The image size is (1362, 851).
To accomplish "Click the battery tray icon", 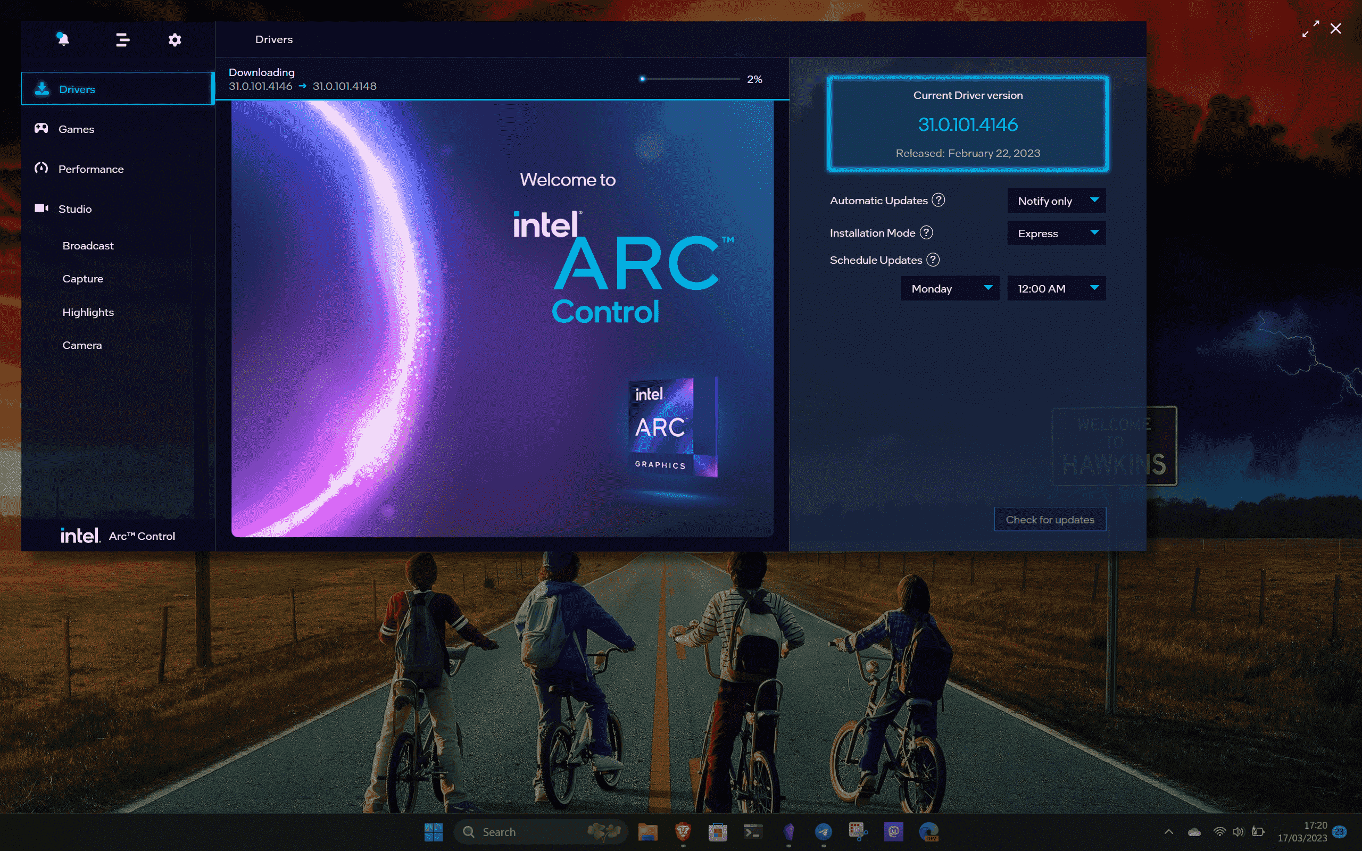I will click(1258, 832).
